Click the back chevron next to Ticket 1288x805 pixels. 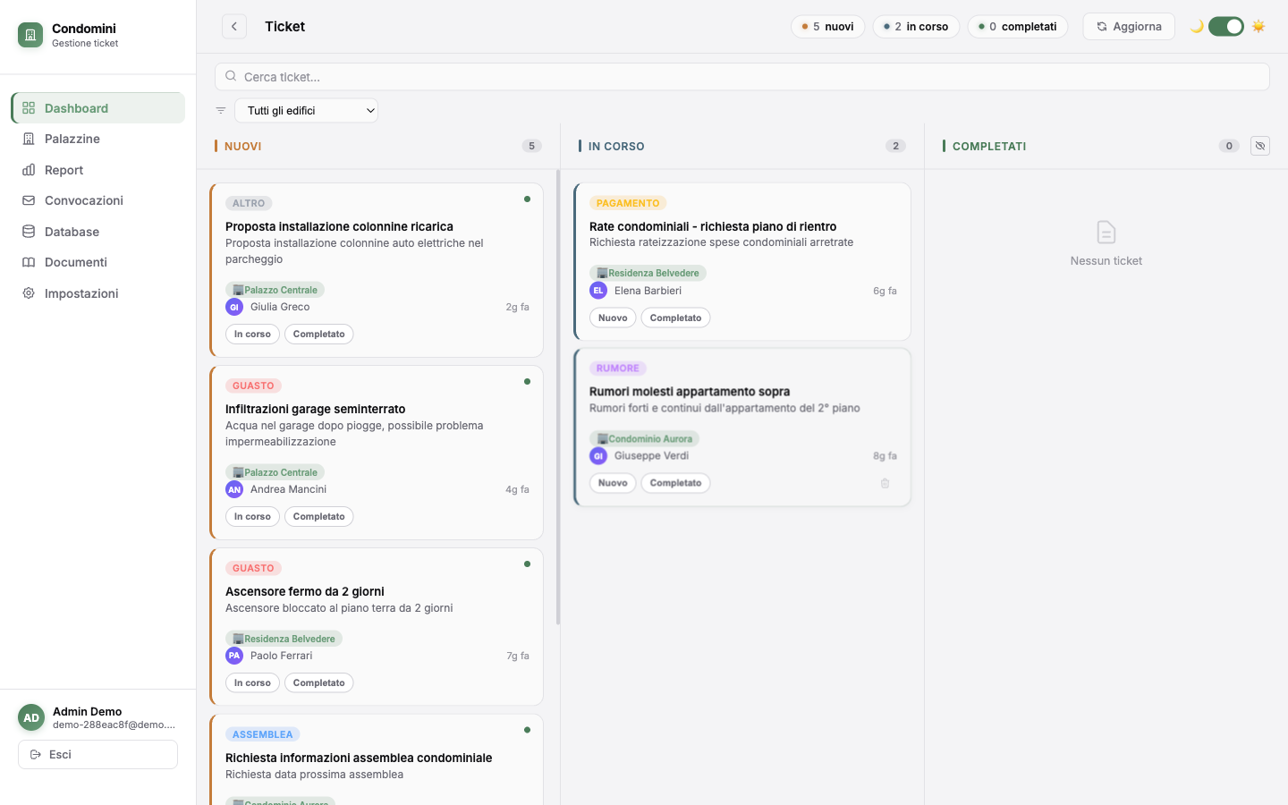coord(234,27)
